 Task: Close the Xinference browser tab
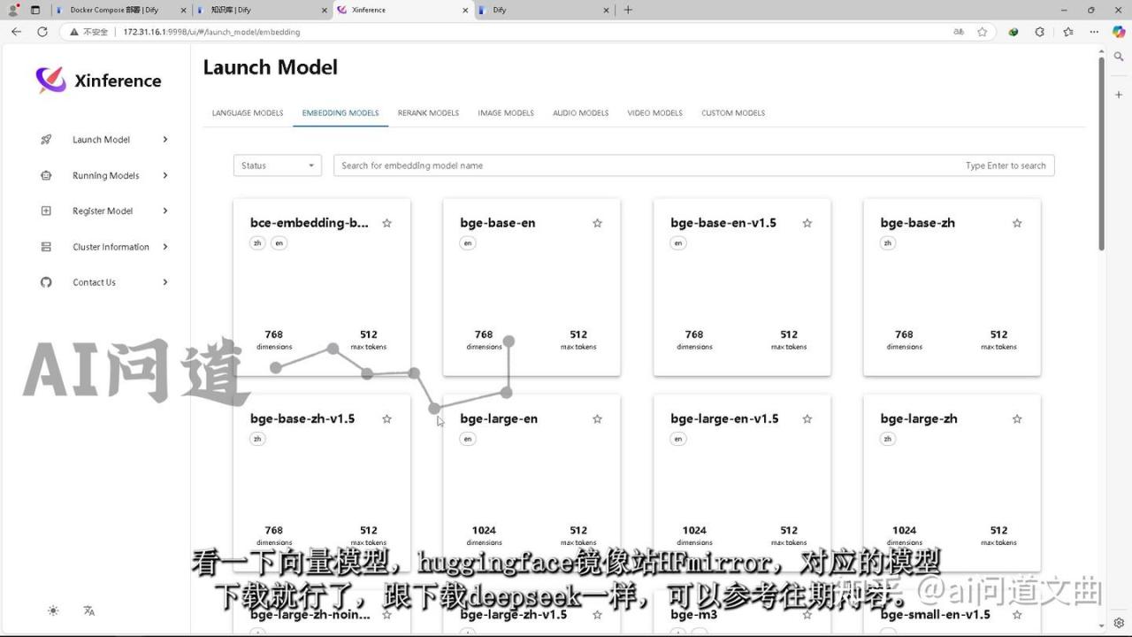464,10
